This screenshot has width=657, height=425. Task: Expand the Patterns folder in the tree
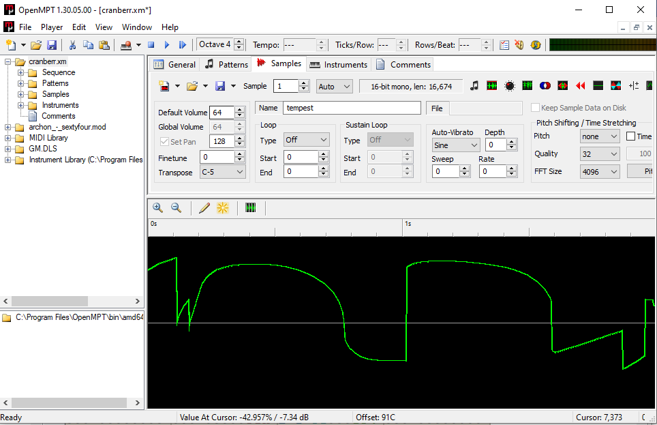pyautogui.click(x=20, y=83)
